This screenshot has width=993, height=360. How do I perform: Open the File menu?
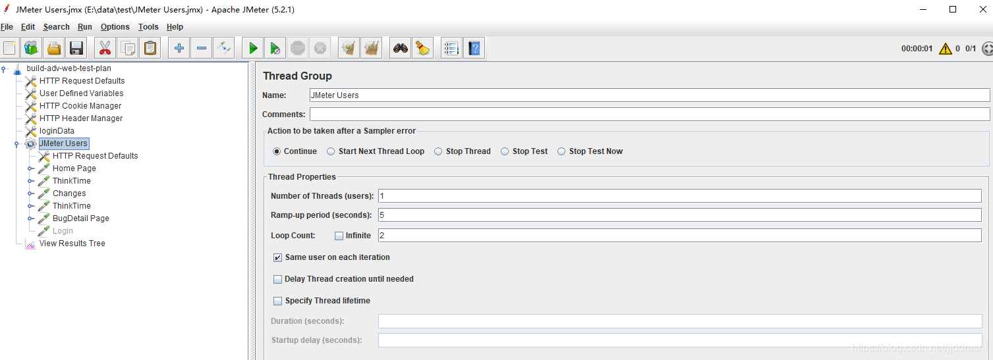[7, 27]
